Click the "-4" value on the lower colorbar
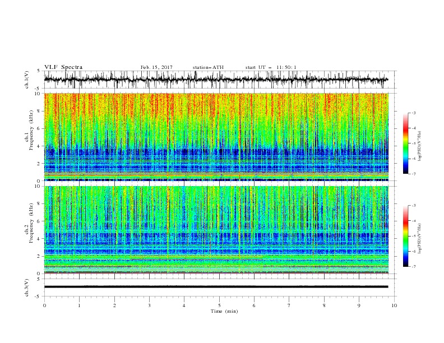This screenshot has width=444, height=343. click(414, 221)
